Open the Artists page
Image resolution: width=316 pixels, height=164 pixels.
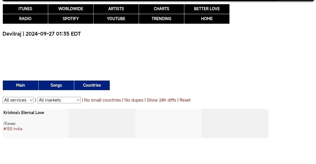(116, 9)
